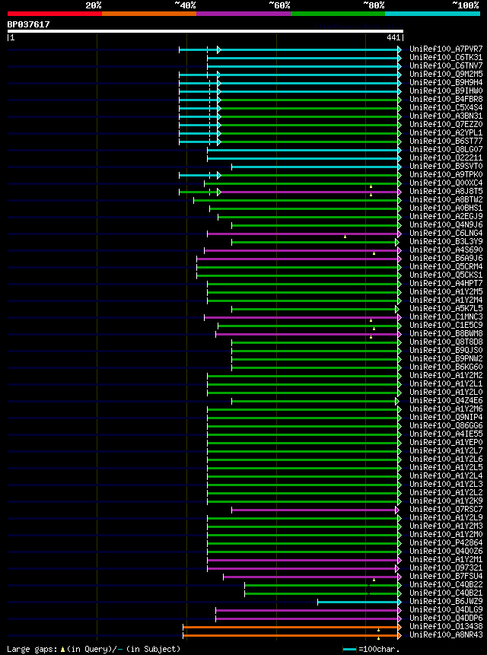Click the UniRef100_P42864 label

tap(446, 542)
